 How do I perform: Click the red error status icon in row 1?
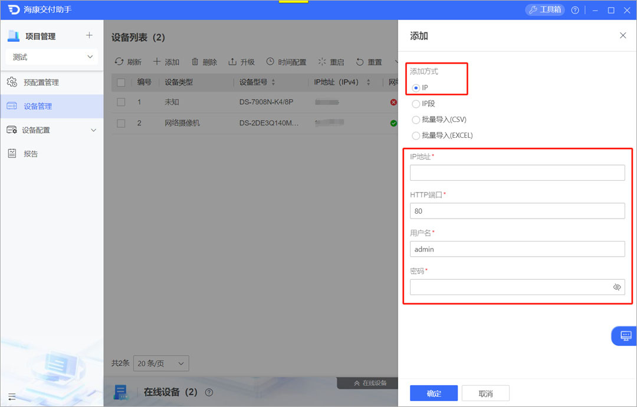pyautogui.click(x=393, y=102)
